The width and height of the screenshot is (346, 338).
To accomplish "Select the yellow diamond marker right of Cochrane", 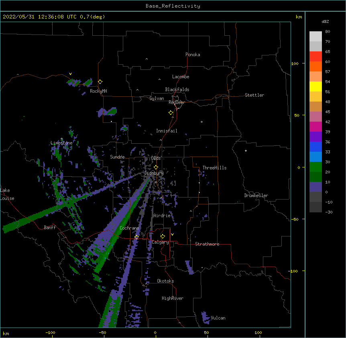I will coord(136,237).
